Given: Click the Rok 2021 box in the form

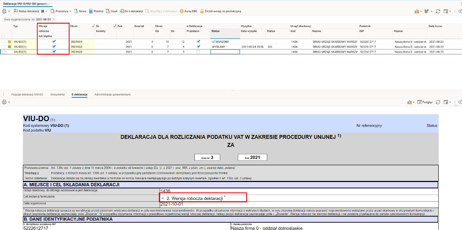Looking at the screenshot, I should pos(253,157).
